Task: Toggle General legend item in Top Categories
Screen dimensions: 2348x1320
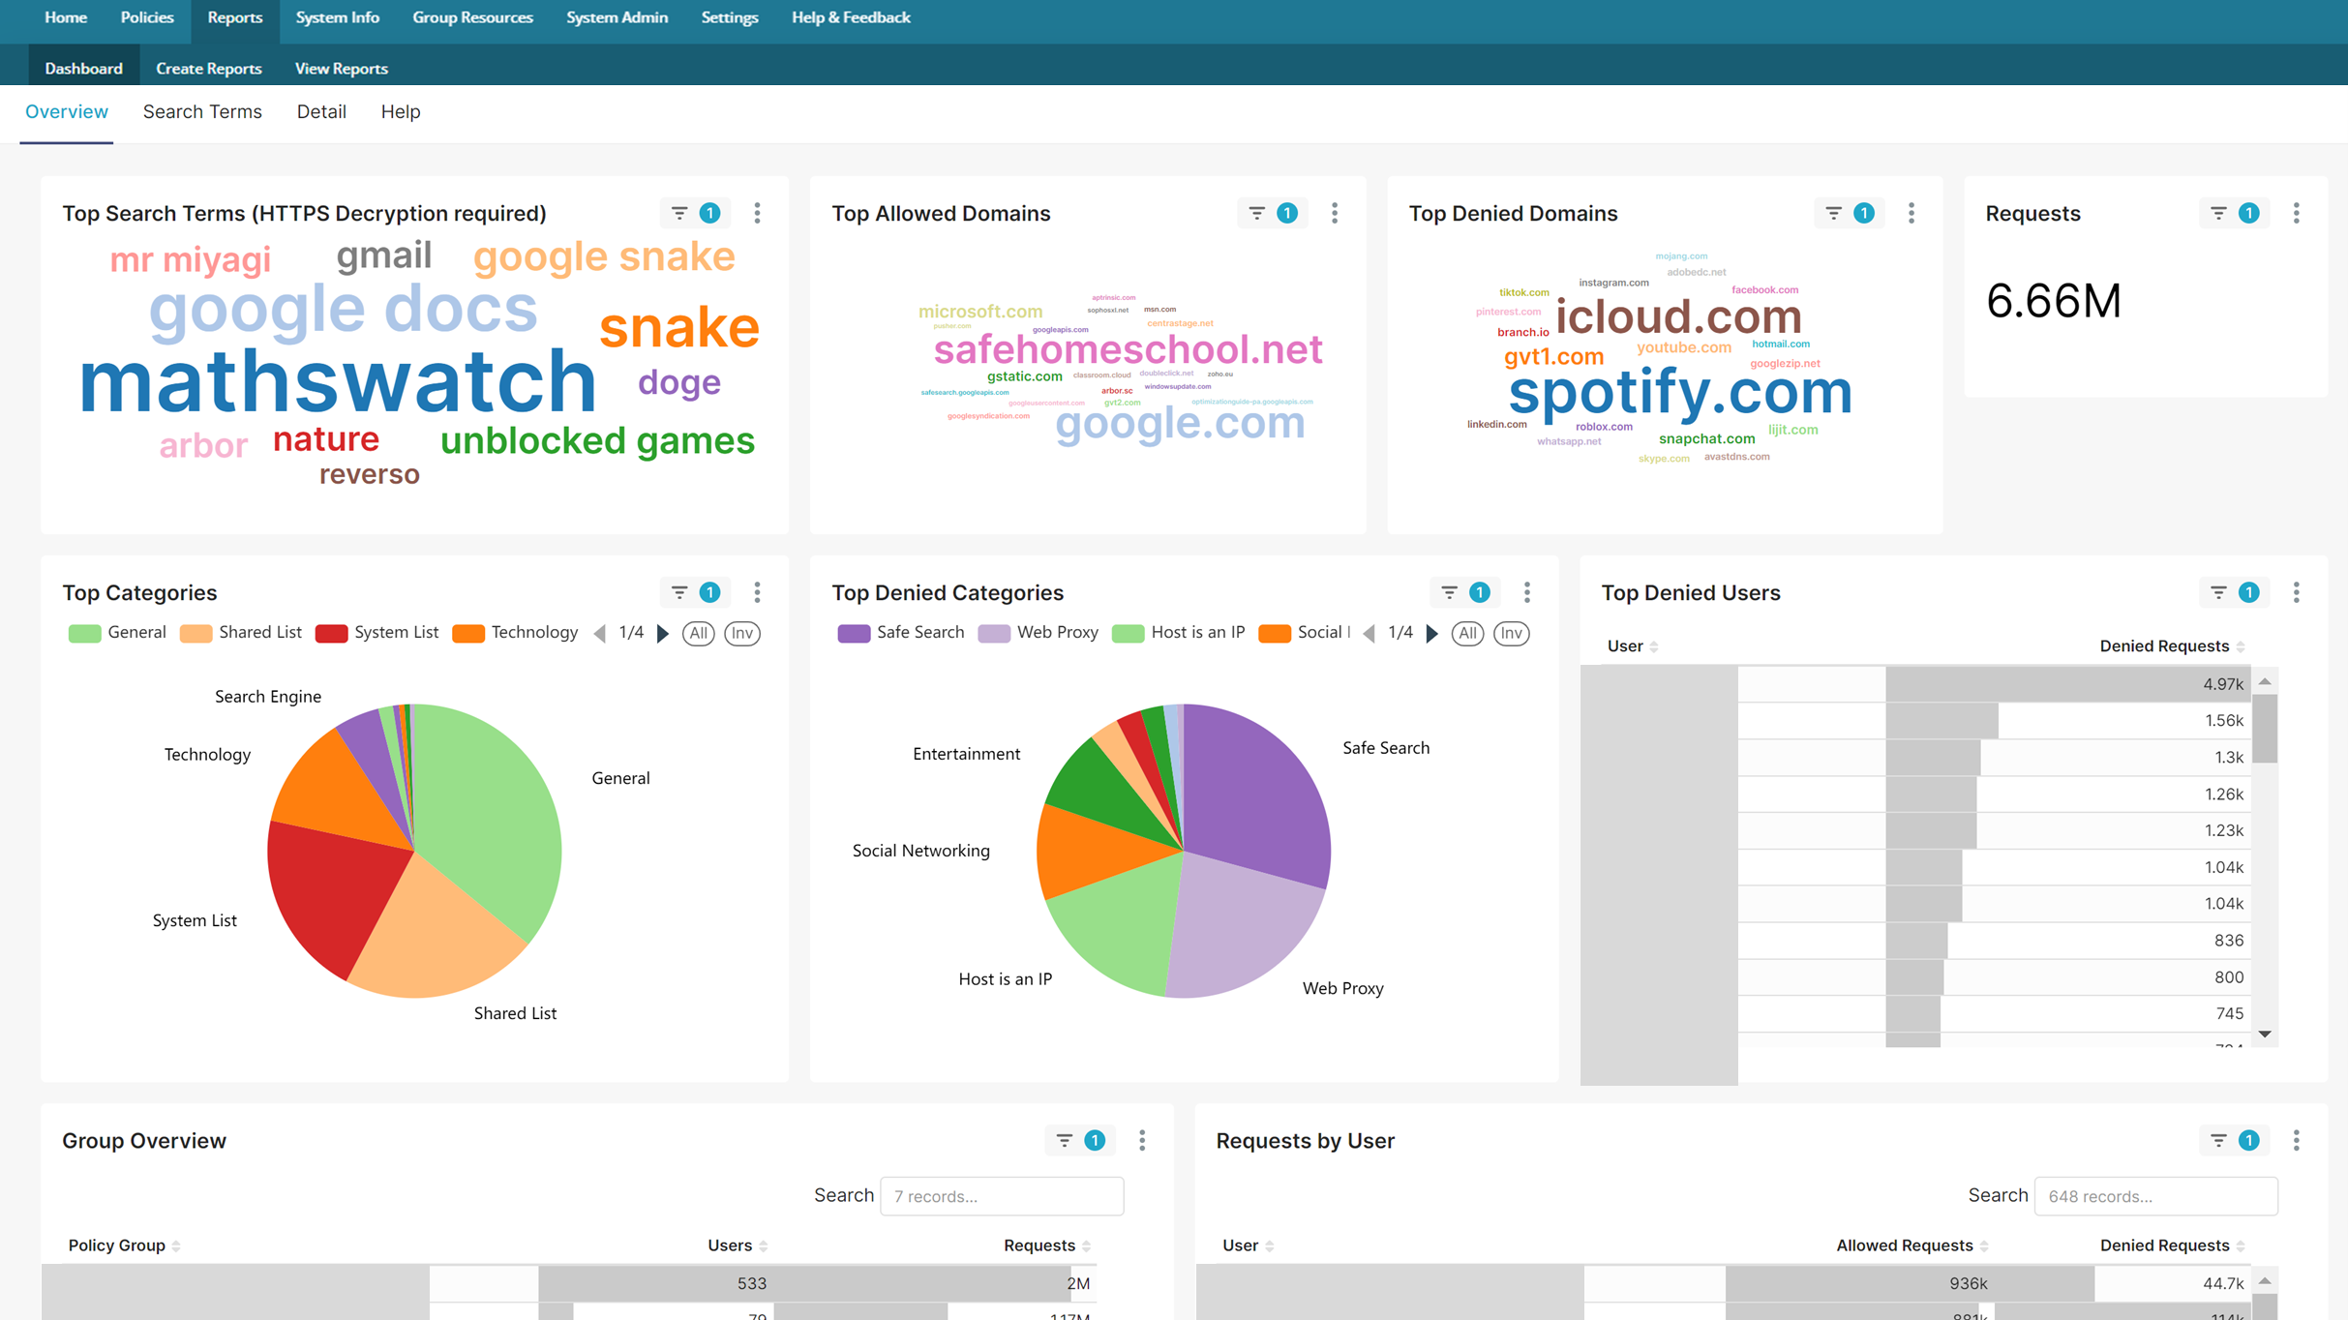Action: [x=135, y=633]
